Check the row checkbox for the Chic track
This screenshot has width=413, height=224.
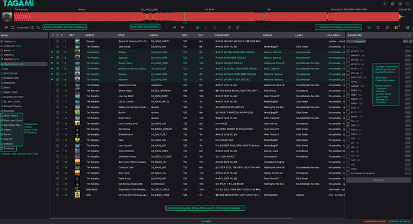pos(57,195)
